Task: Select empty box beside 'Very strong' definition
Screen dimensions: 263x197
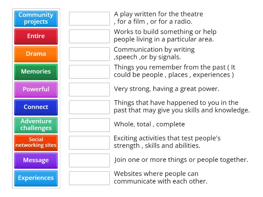Action: tap(89, 89)
